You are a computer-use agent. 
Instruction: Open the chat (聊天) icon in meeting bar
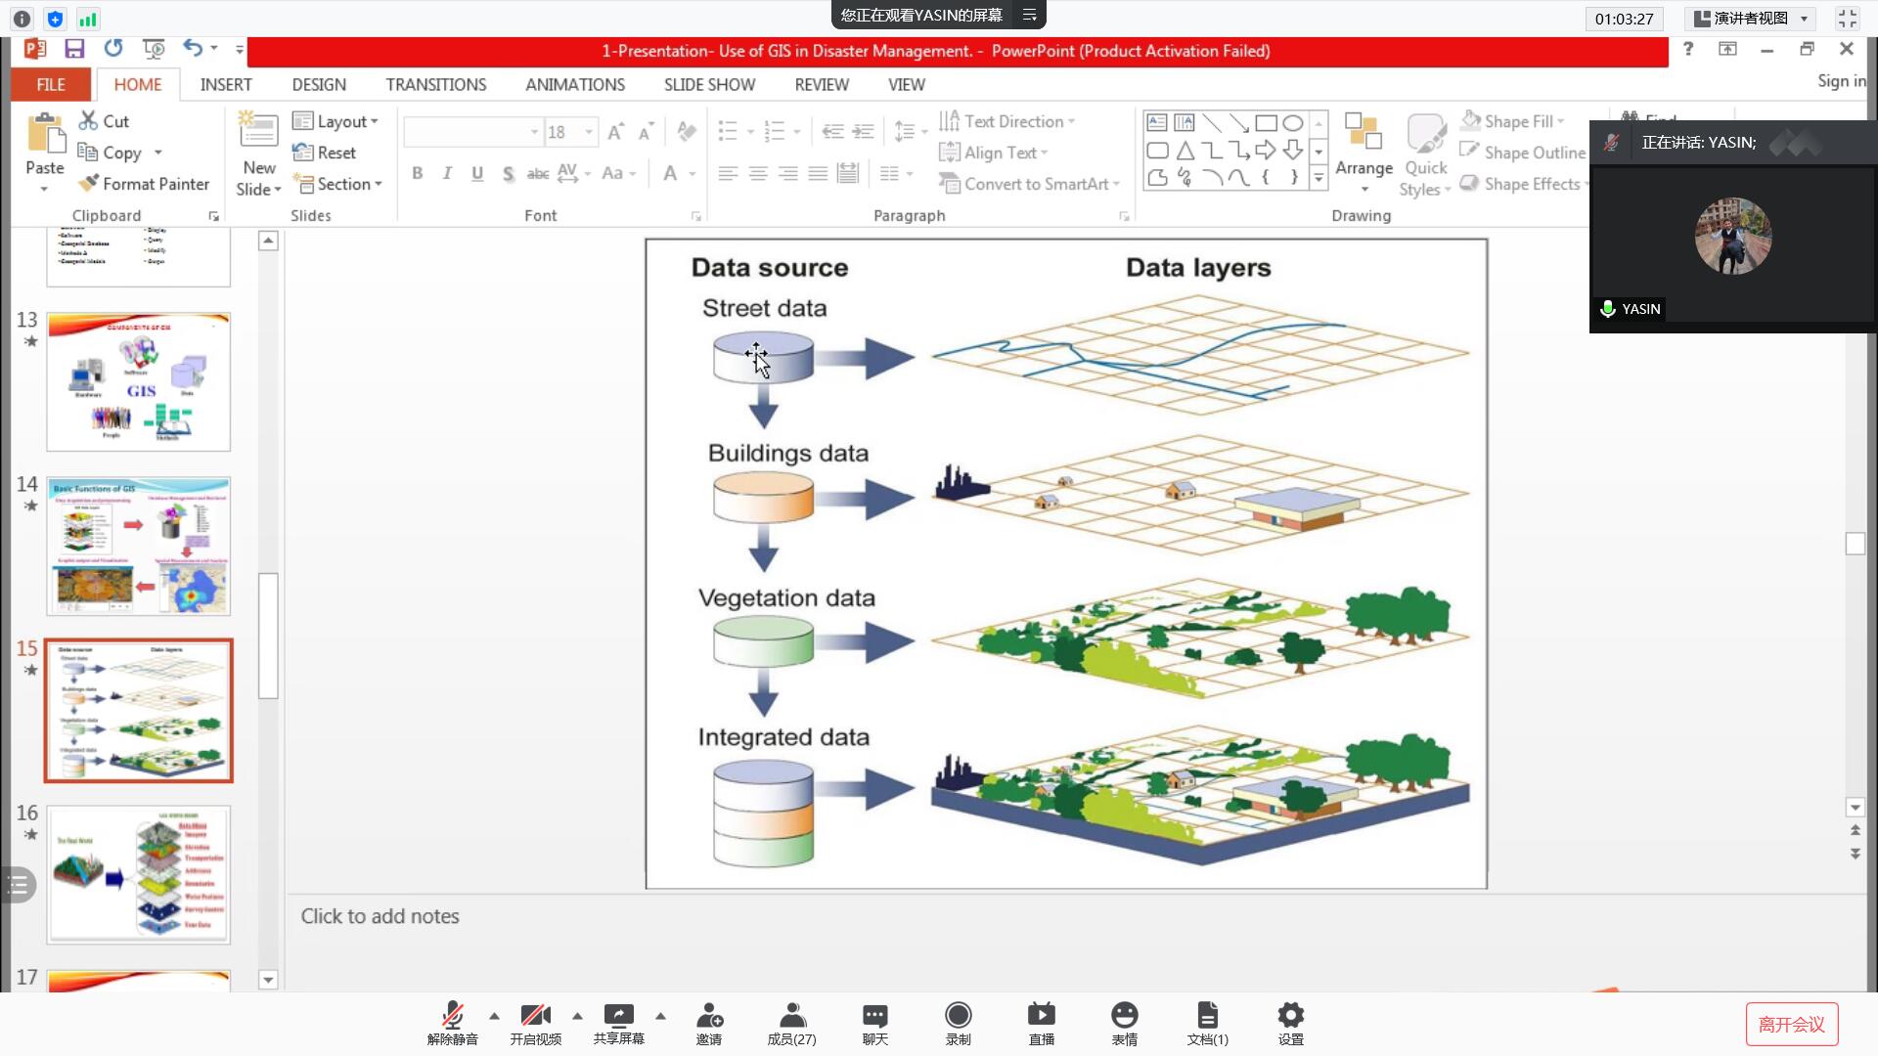pos(874,1016)
